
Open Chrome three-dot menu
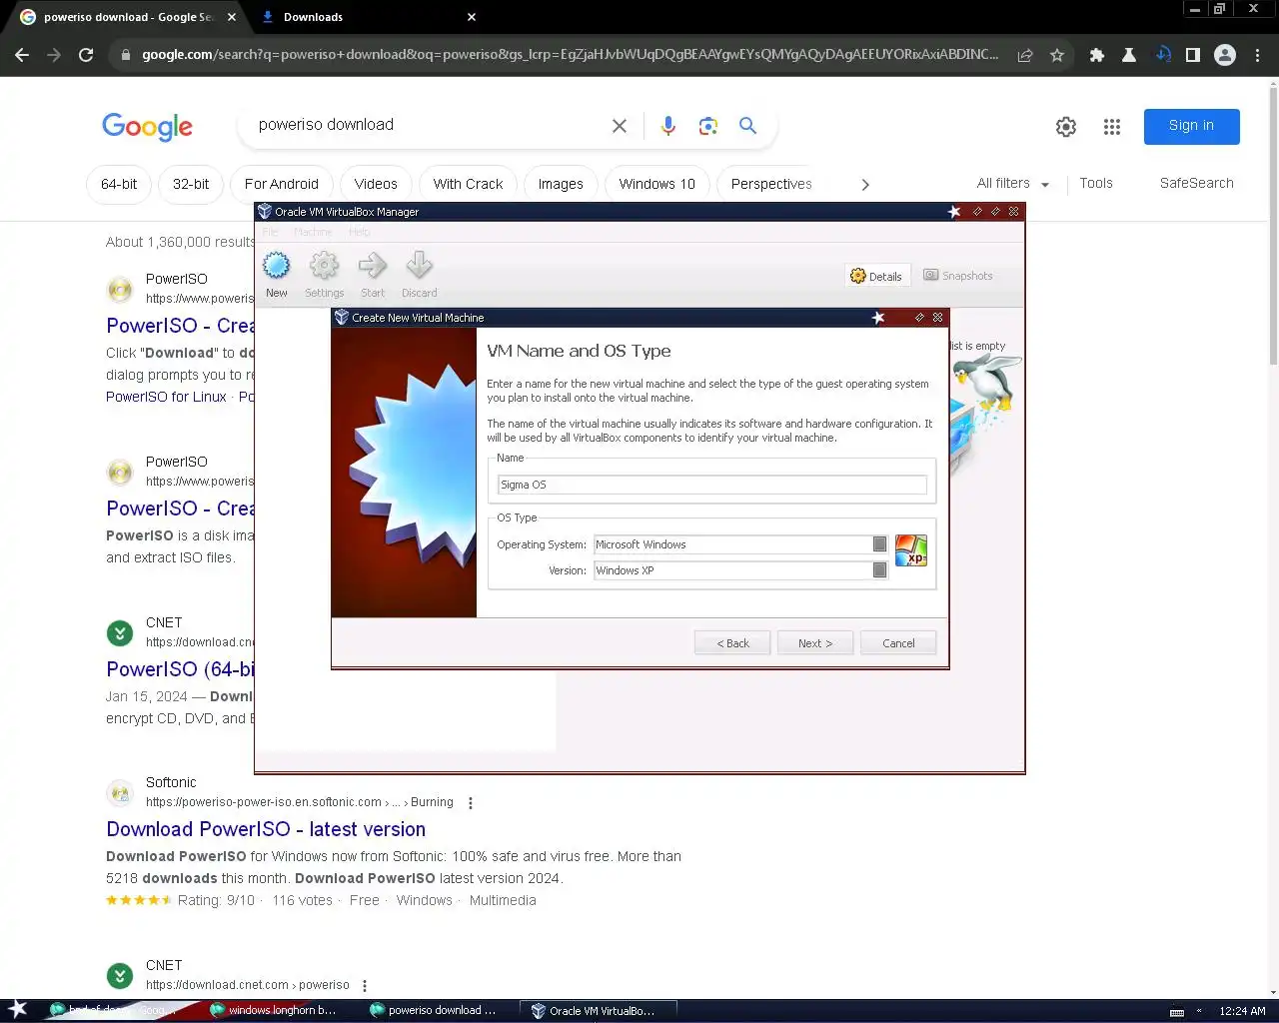click(x=1257, y=55)
